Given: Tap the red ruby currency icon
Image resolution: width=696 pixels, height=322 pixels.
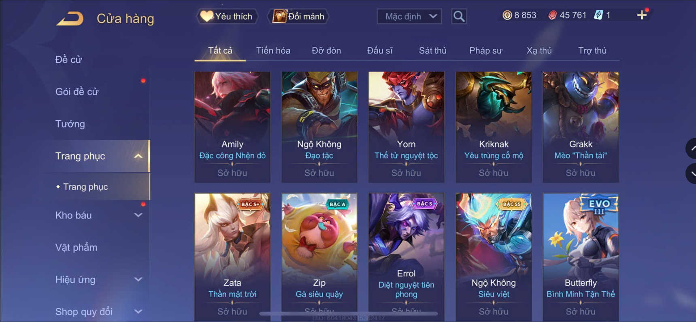Looking at the screenshot, I should [552, 15].
